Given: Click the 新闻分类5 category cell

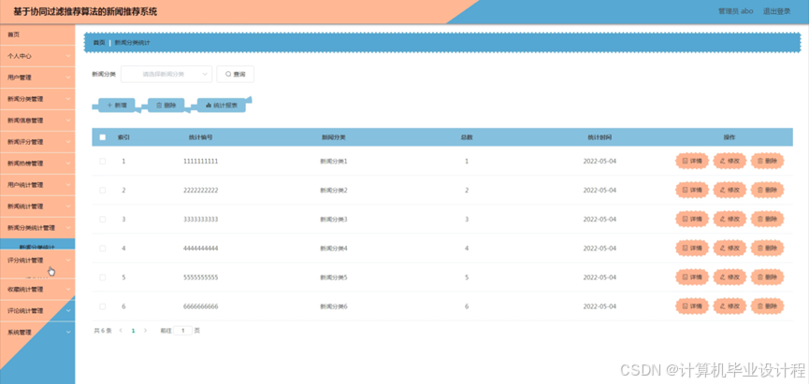Looking at the screenshot, I should pos(334,277).
